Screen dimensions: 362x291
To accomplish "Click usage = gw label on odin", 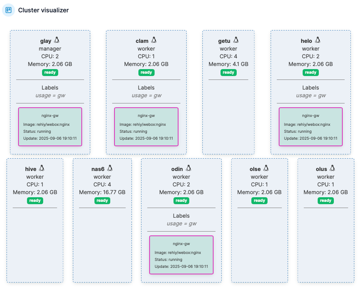I will coord(182,223).
